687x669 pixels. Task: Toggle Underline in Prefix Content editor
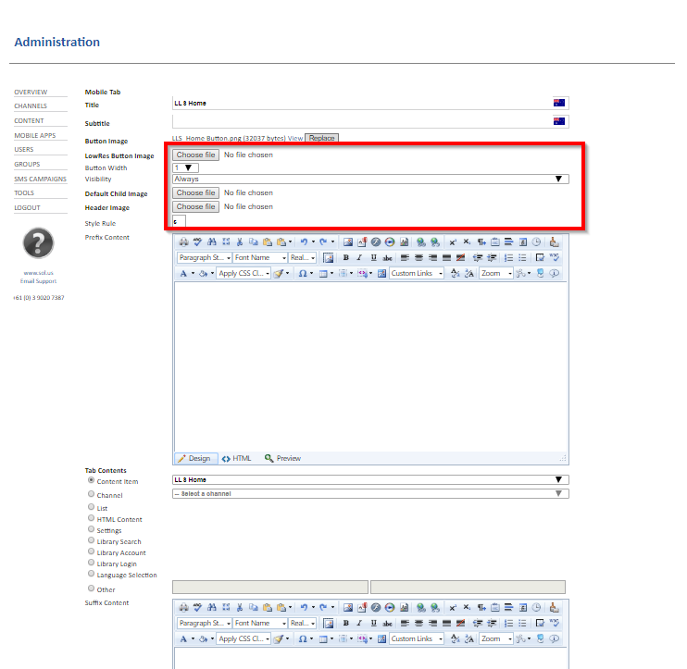click(374, 257)
